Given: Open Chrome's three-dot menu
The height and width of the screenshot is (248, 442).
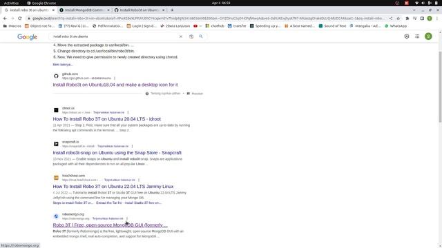Looking at the screenshot, I should (x=436, y=19).
